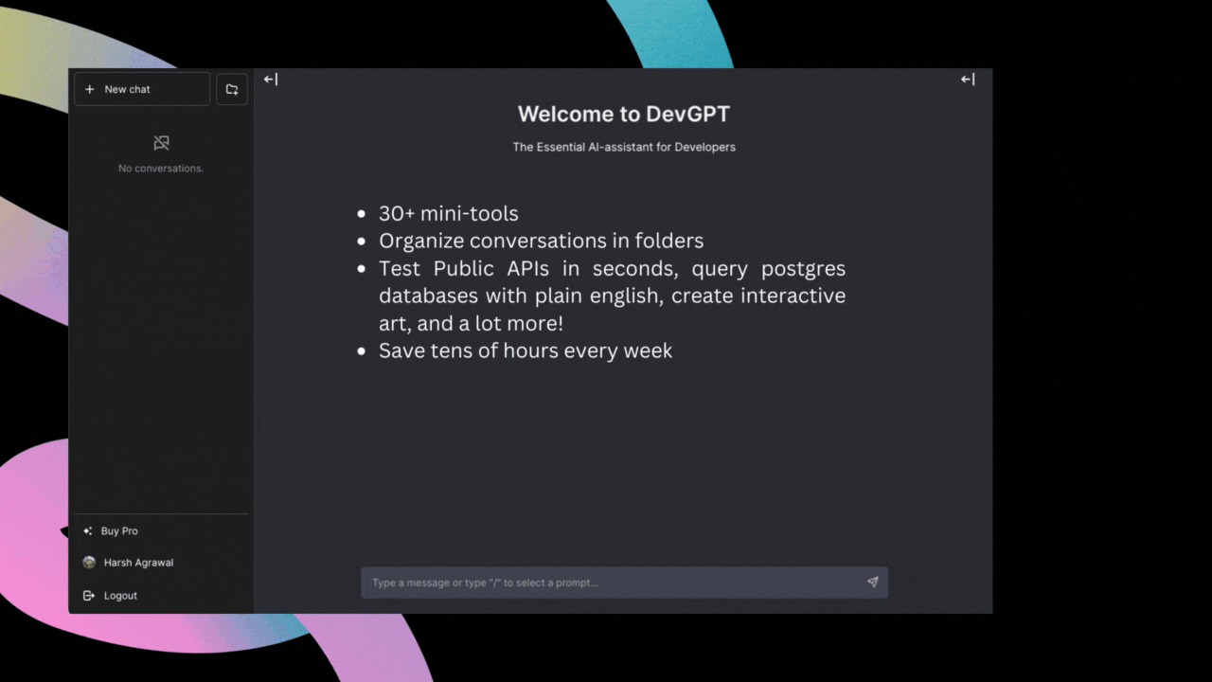Click 'Organize conversations in folders' bullet
This screenshot has width=1212, height=682.
pos(542,241)
